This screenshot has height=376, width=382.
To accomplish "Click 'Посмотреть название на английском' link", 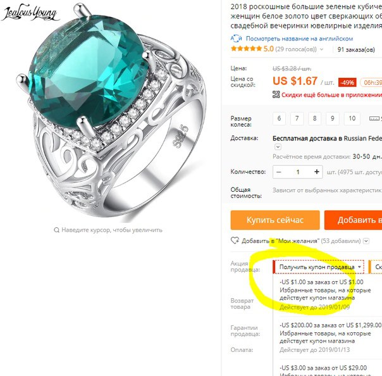I will click(x=299, y=39).
